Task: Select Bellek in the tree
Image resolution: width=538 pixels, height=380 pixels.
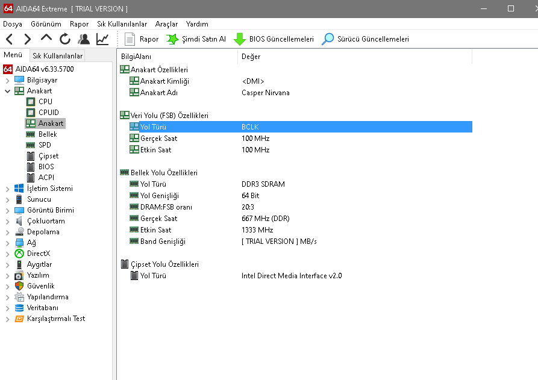Action: click(x=48, y=134)
